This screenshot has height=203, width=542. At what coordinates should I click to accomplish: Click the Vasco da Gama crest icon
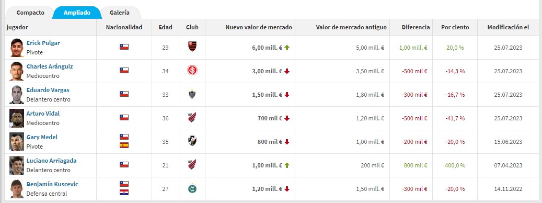click(x=192, y=141)
